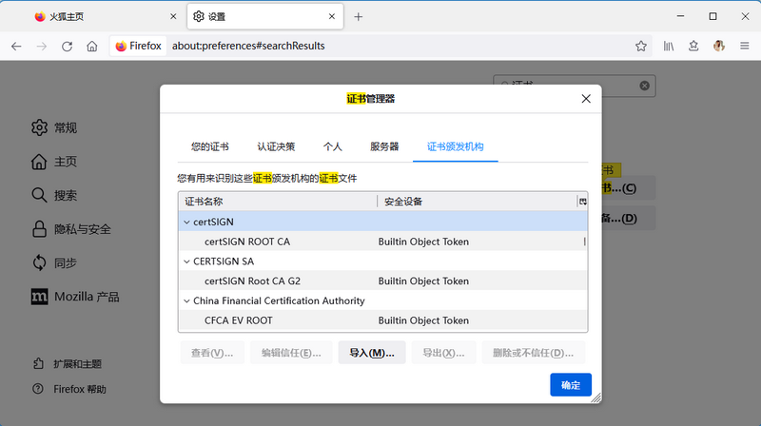The image size is (761, 426).
Task: Click the Firefox account avatar
Action: [x=719, y=46]
